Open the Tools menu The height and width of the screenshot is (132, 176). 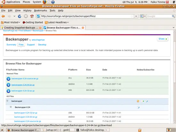tap(52, 11)
